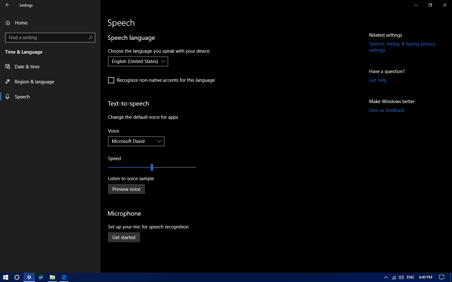Launch Microsoft Edge from the taskbar

[64, 277]
